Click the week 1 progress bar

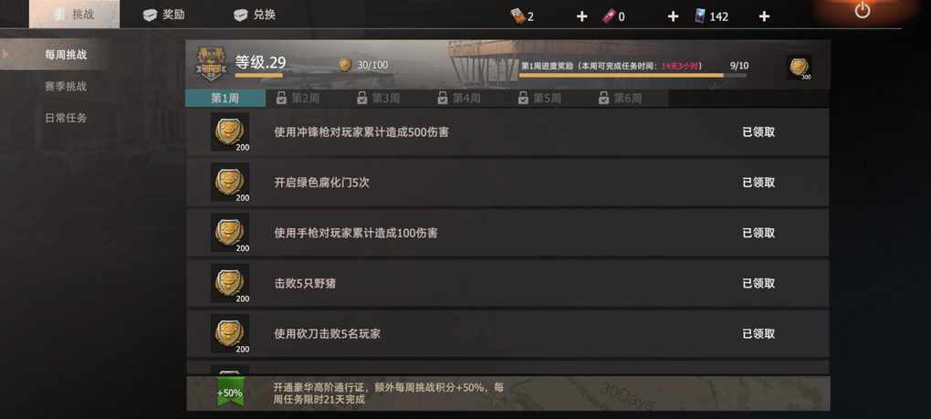(x=633, y=76)
